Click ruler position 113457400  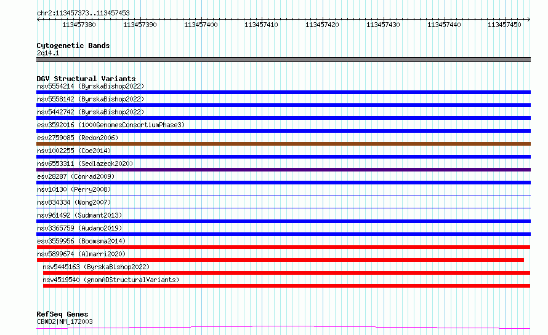point(201,25)
